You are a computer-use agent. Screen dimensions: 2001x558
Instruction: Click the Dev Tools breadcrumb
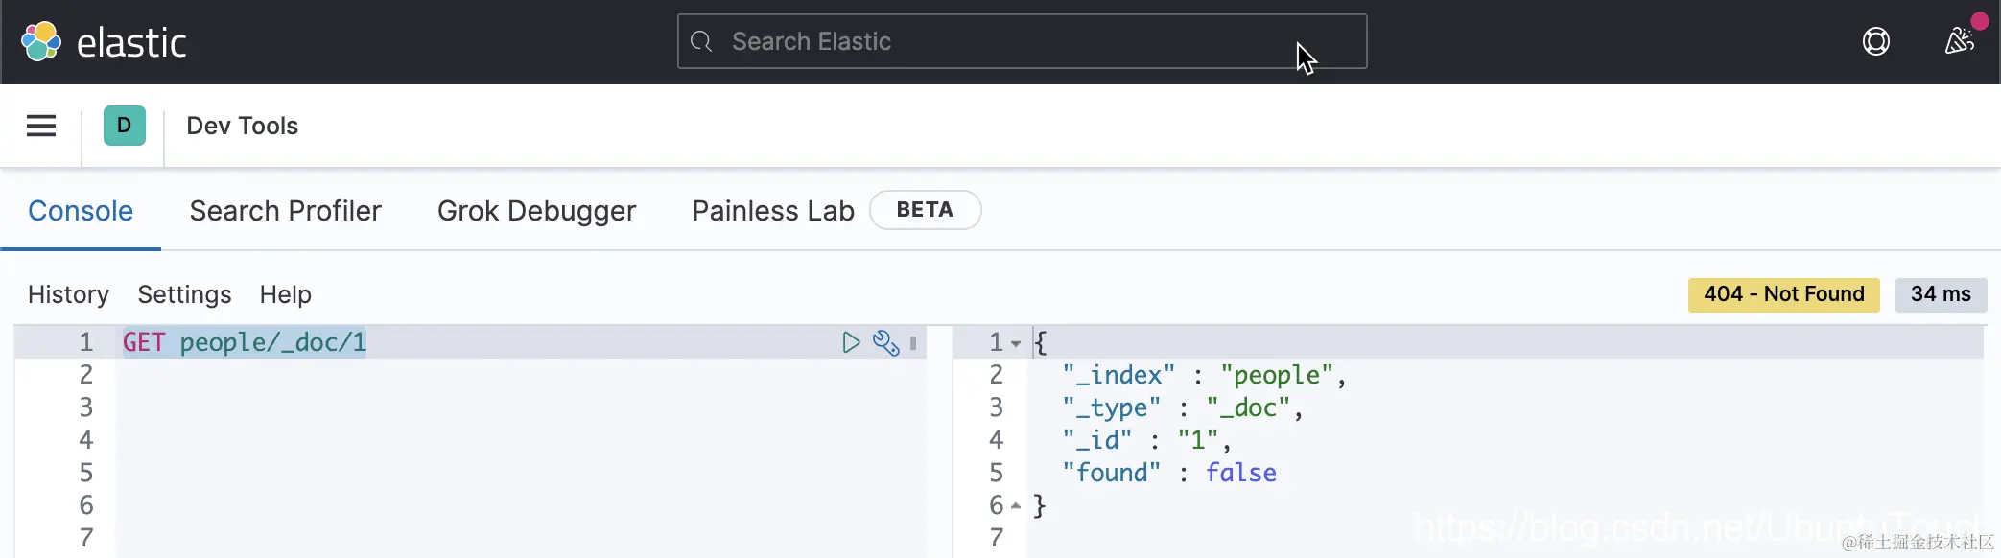click(242, 126)
